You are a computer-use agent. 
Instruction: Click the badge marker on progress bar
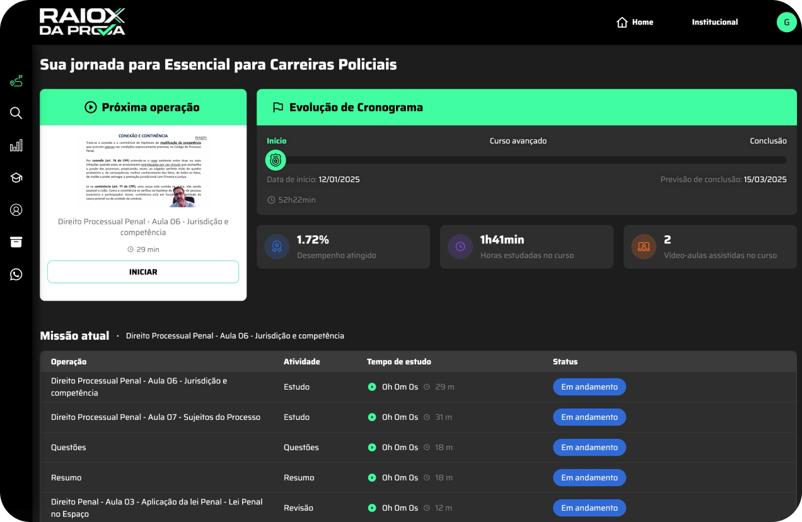pos(276,160)
